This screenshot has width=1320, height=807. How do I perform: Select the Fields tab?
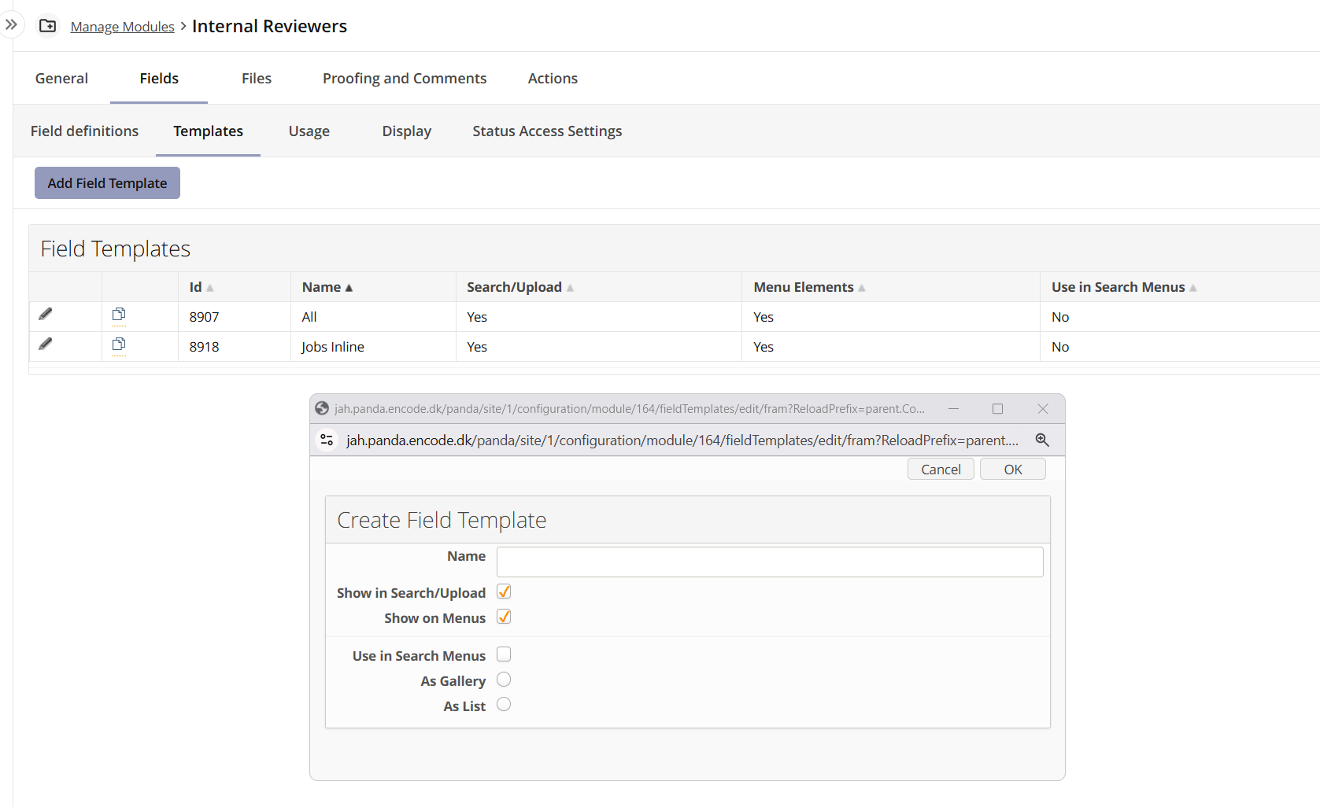tap(159, 79)
